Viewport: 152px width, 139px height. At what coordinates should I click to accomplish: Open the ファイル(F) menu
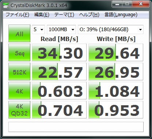(17, 15)
